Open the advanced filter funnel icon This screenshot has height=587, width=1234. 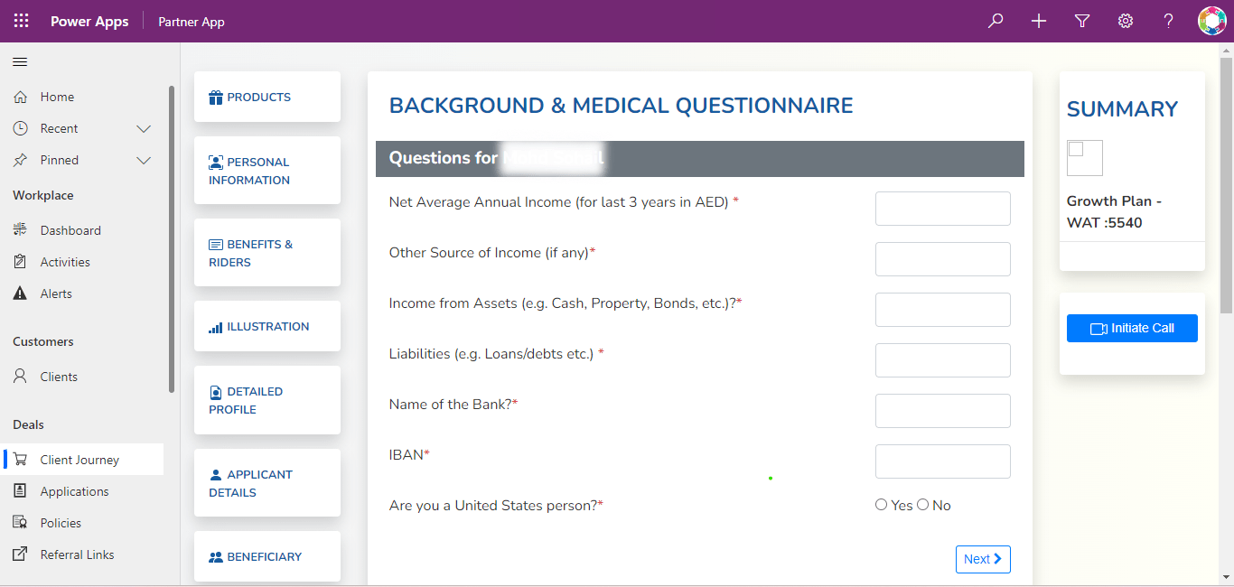[1082, 21]
